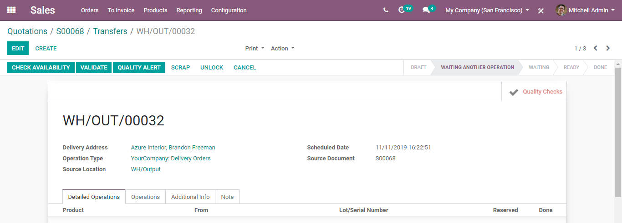Expand the Action dropdown
This screenshot has height=223, width=622.
click(283, 49)
